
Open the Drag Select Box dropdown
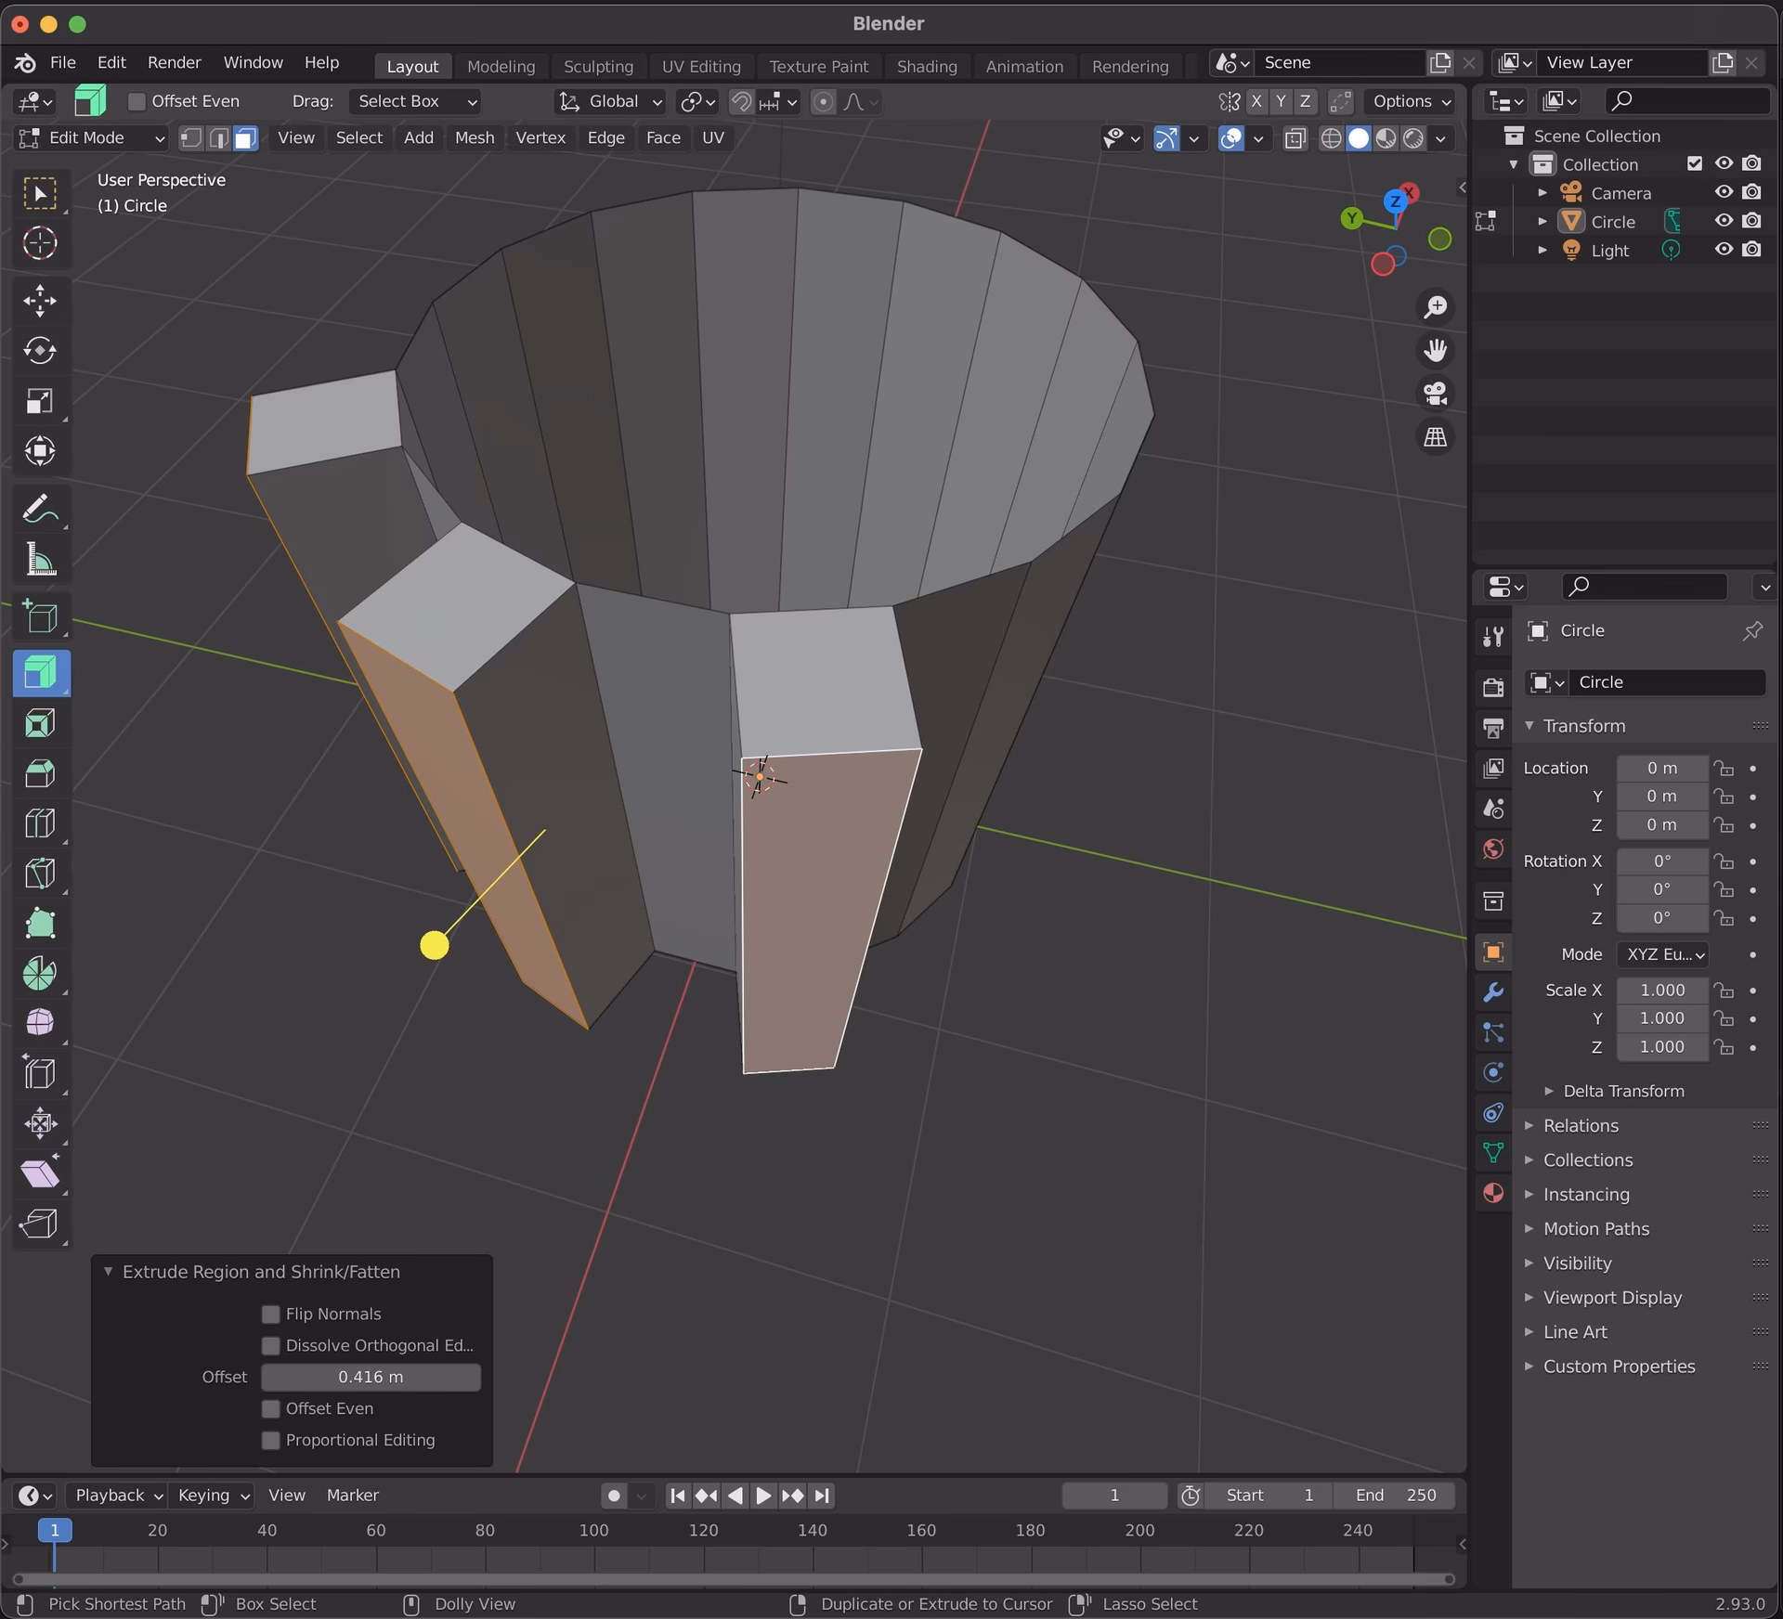(x=415, y=101)
